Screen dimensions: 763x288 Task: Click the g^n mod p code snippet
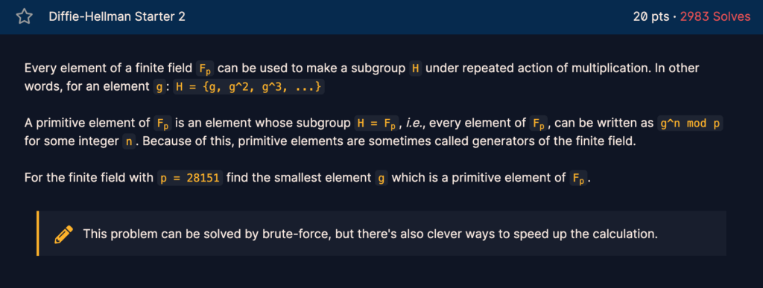(690, 124)
